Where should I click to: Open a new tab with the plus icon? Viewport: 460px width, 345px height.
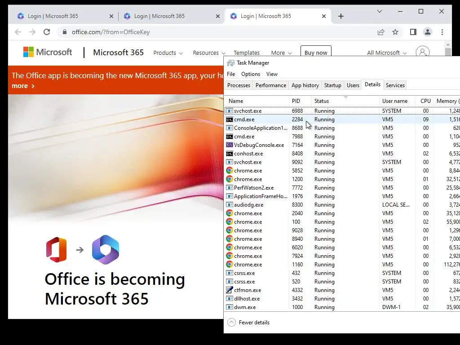(341, 16)
